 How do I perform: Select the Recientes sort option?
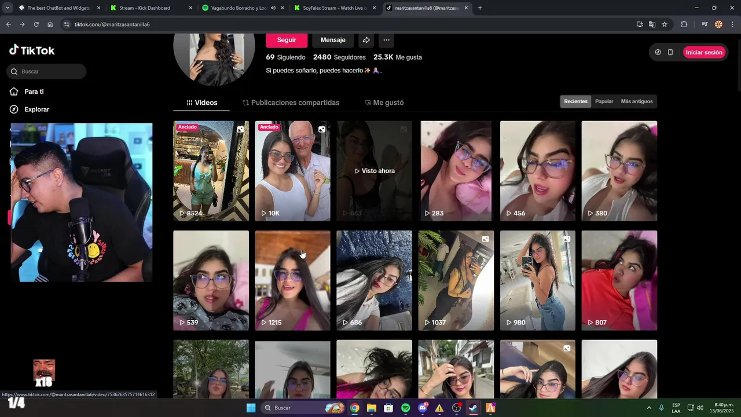coord(575,101)
